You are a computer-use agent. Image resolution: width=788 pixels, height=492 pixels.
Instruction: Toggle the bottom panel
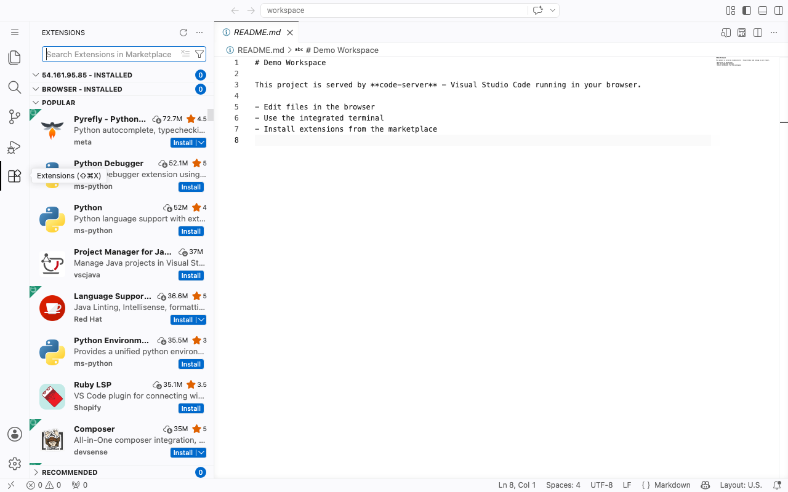[x=763, y=10]
